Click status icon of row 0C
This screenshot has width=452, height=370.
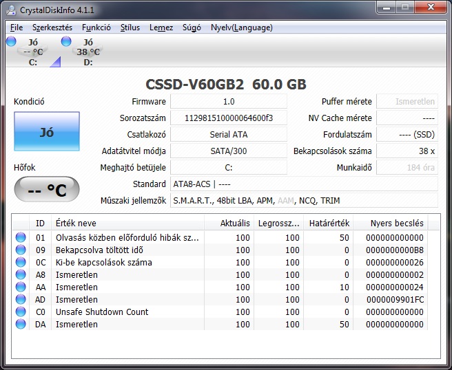coord(21,262)
